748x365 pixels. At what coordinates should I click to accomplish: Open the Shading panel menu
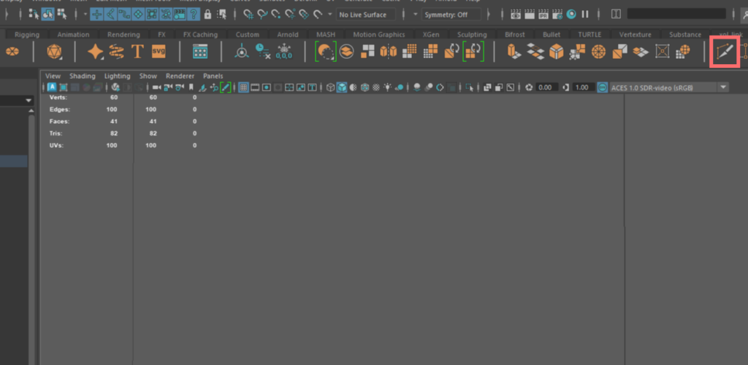(82, 76)
